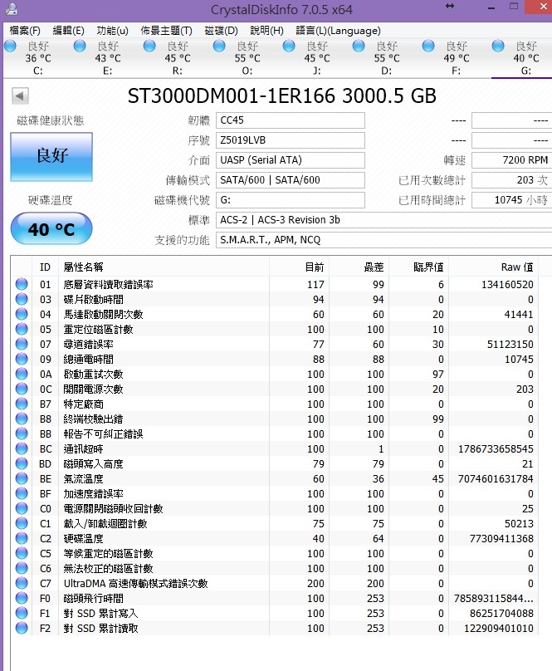This screenshot has height=671, width=552.
Task: Click the rotation rate field 7200 RPM
Action: coord(512,160)
